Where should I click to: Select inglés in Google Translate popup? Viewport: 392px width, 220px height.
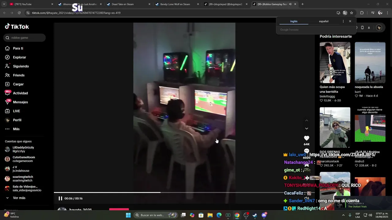click(x=294, y=21)
